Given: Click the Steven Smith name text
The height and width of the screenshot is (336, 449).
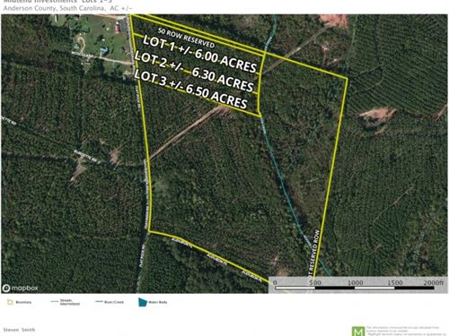Looking at the screenshot, I should pos(19,330).
